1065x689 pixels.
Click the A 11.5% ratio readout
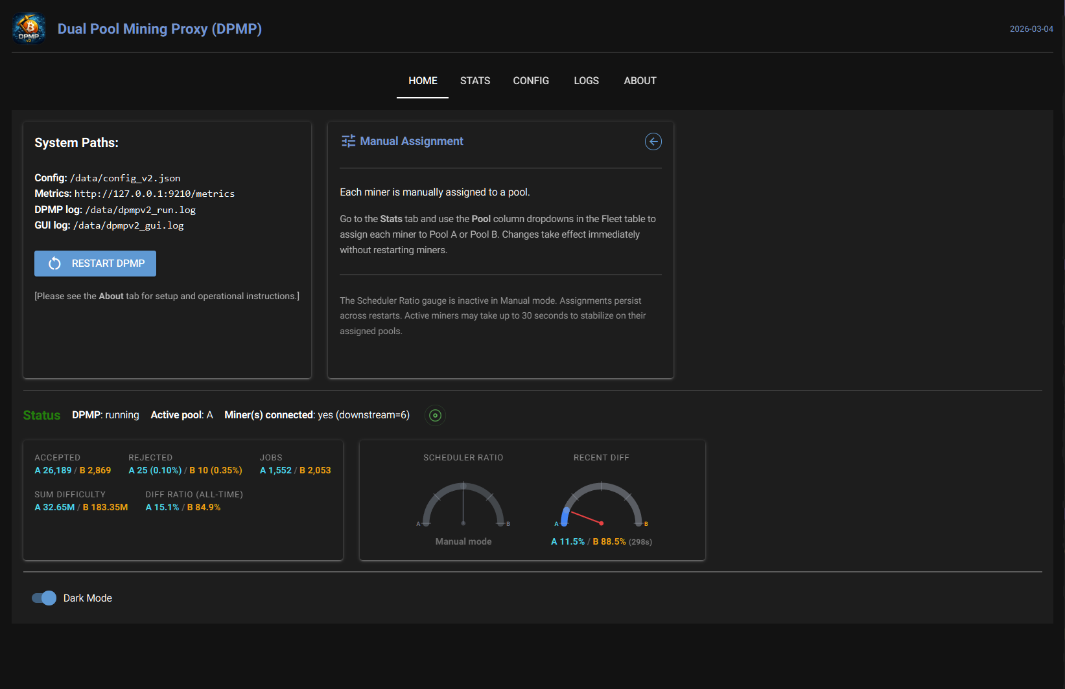[568, 541]
